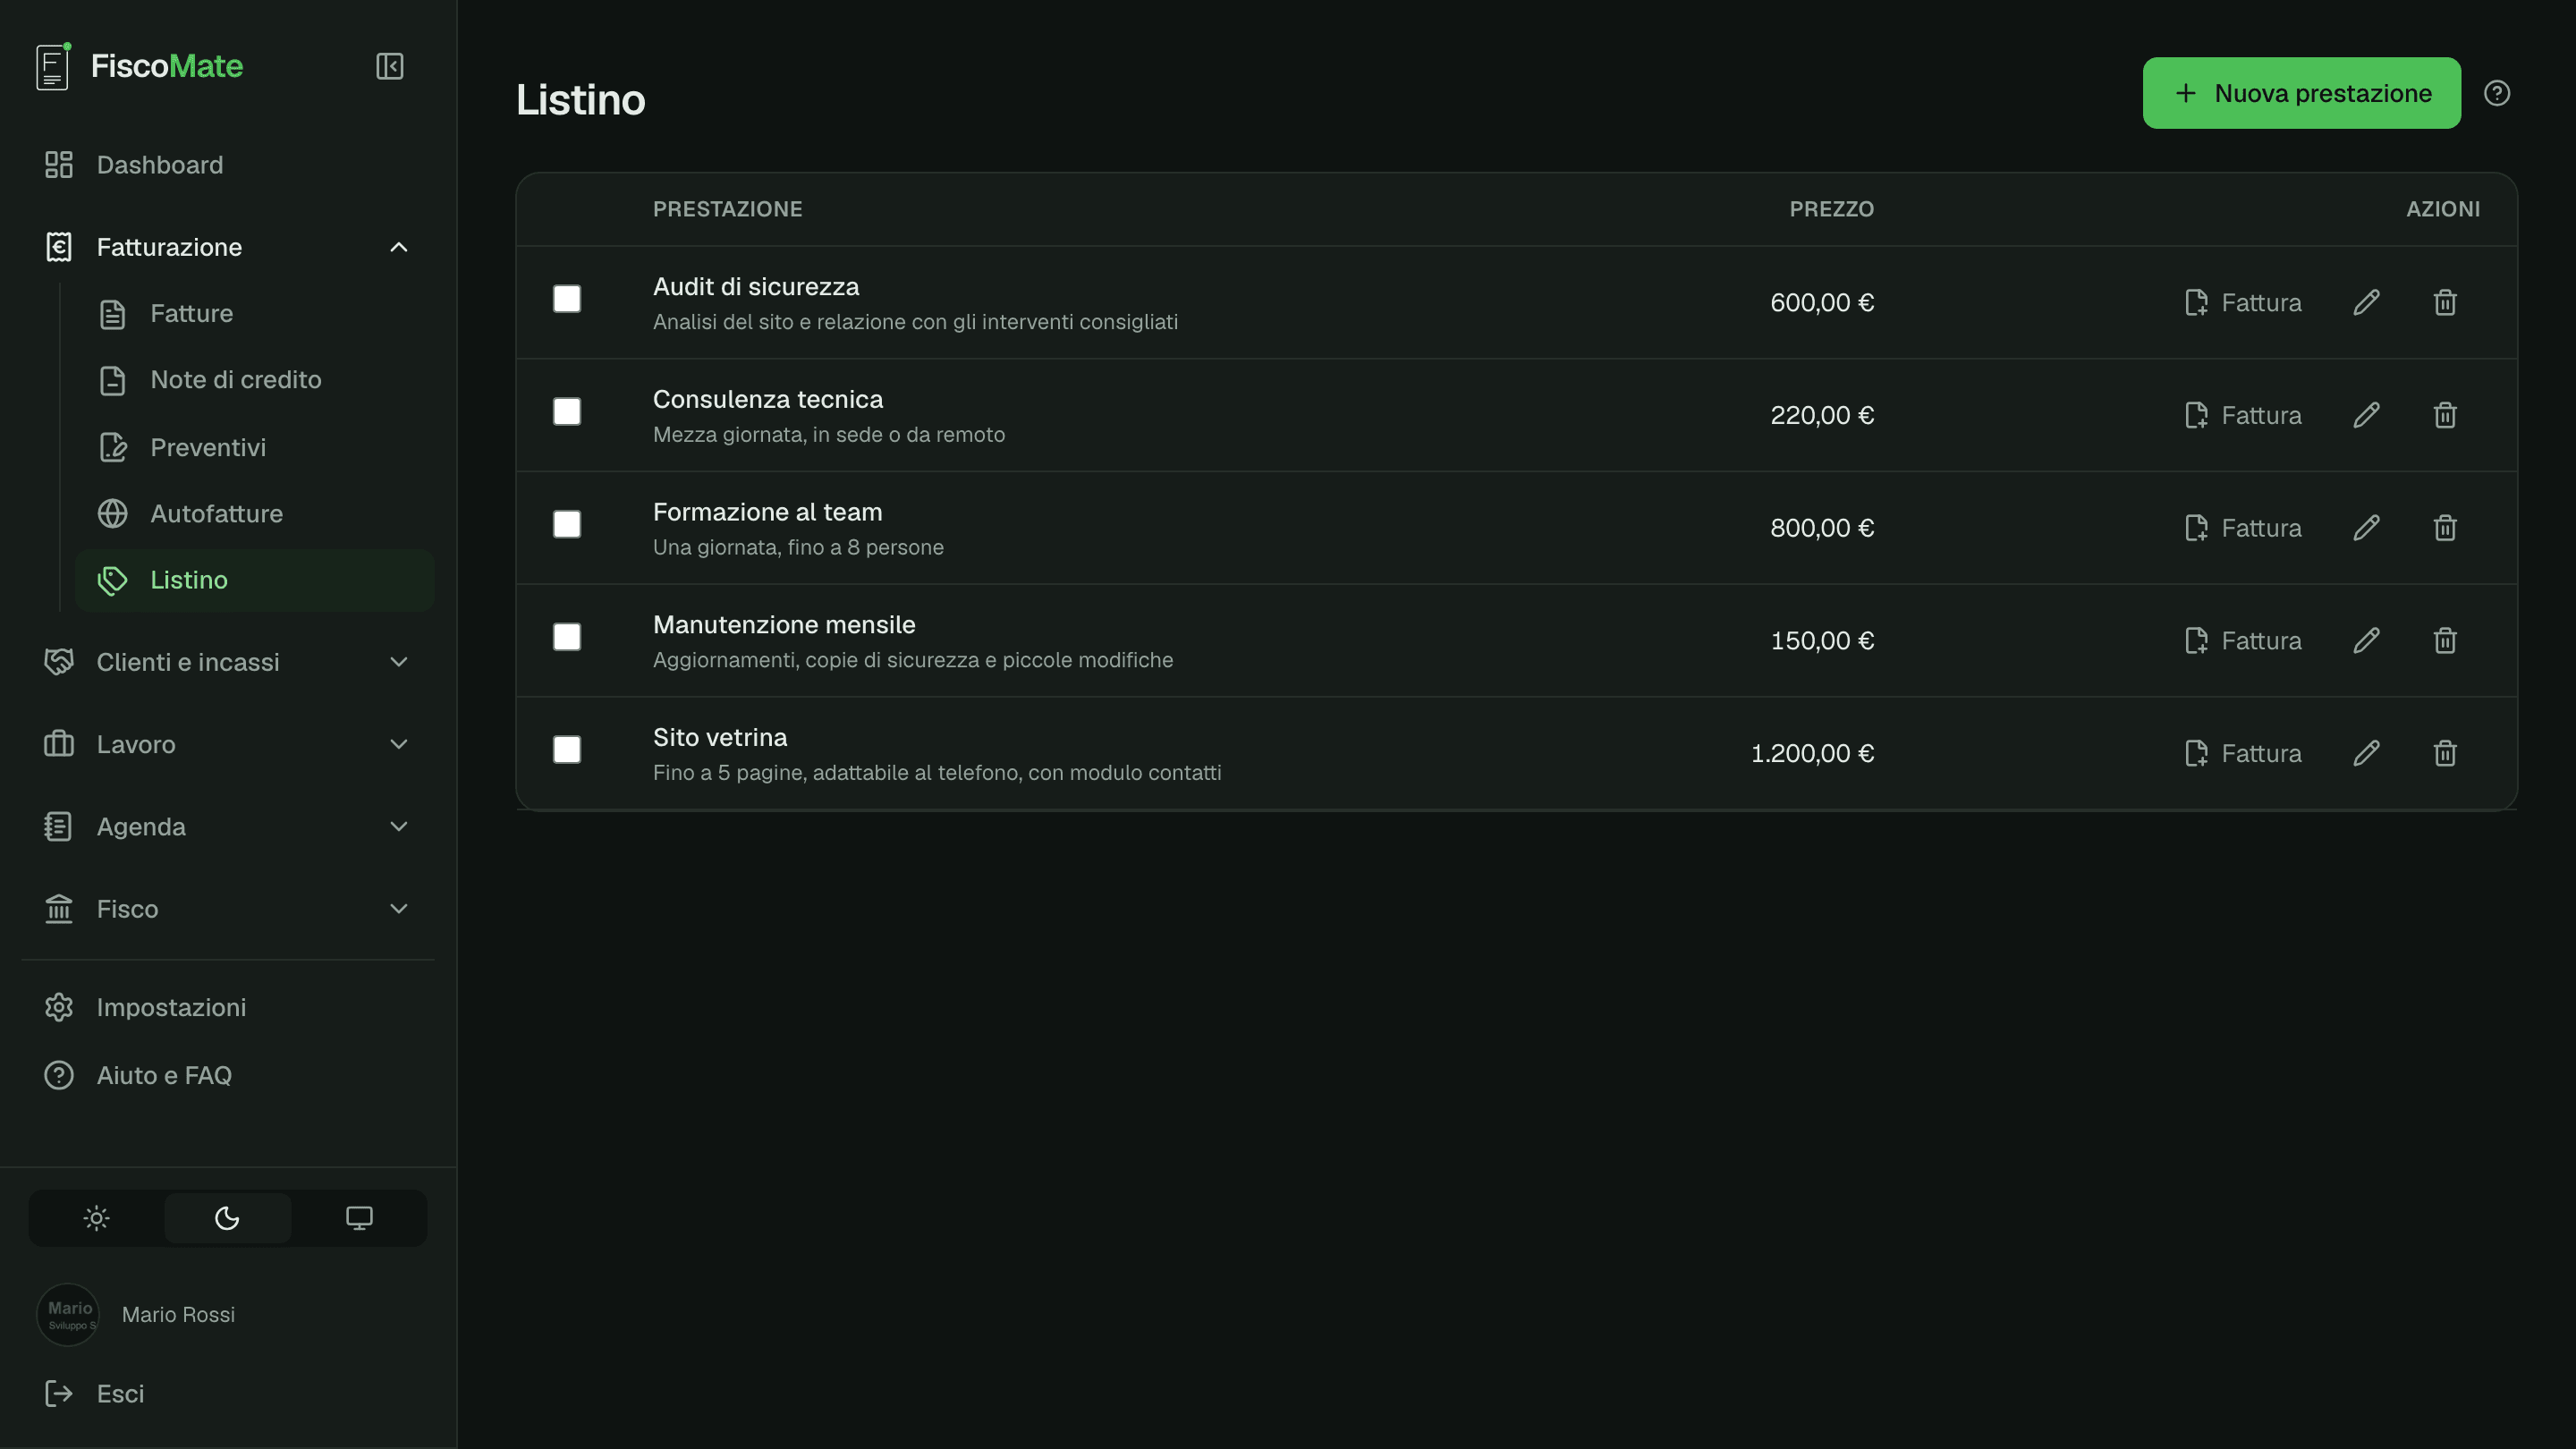Edit Sito vetrina with pencil icon

(x=2366, y=753)
